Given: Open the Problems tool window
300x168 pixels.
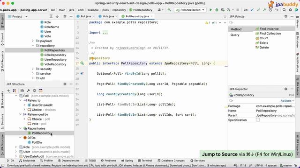Looking at the screenshot, I should pos(108,161).
